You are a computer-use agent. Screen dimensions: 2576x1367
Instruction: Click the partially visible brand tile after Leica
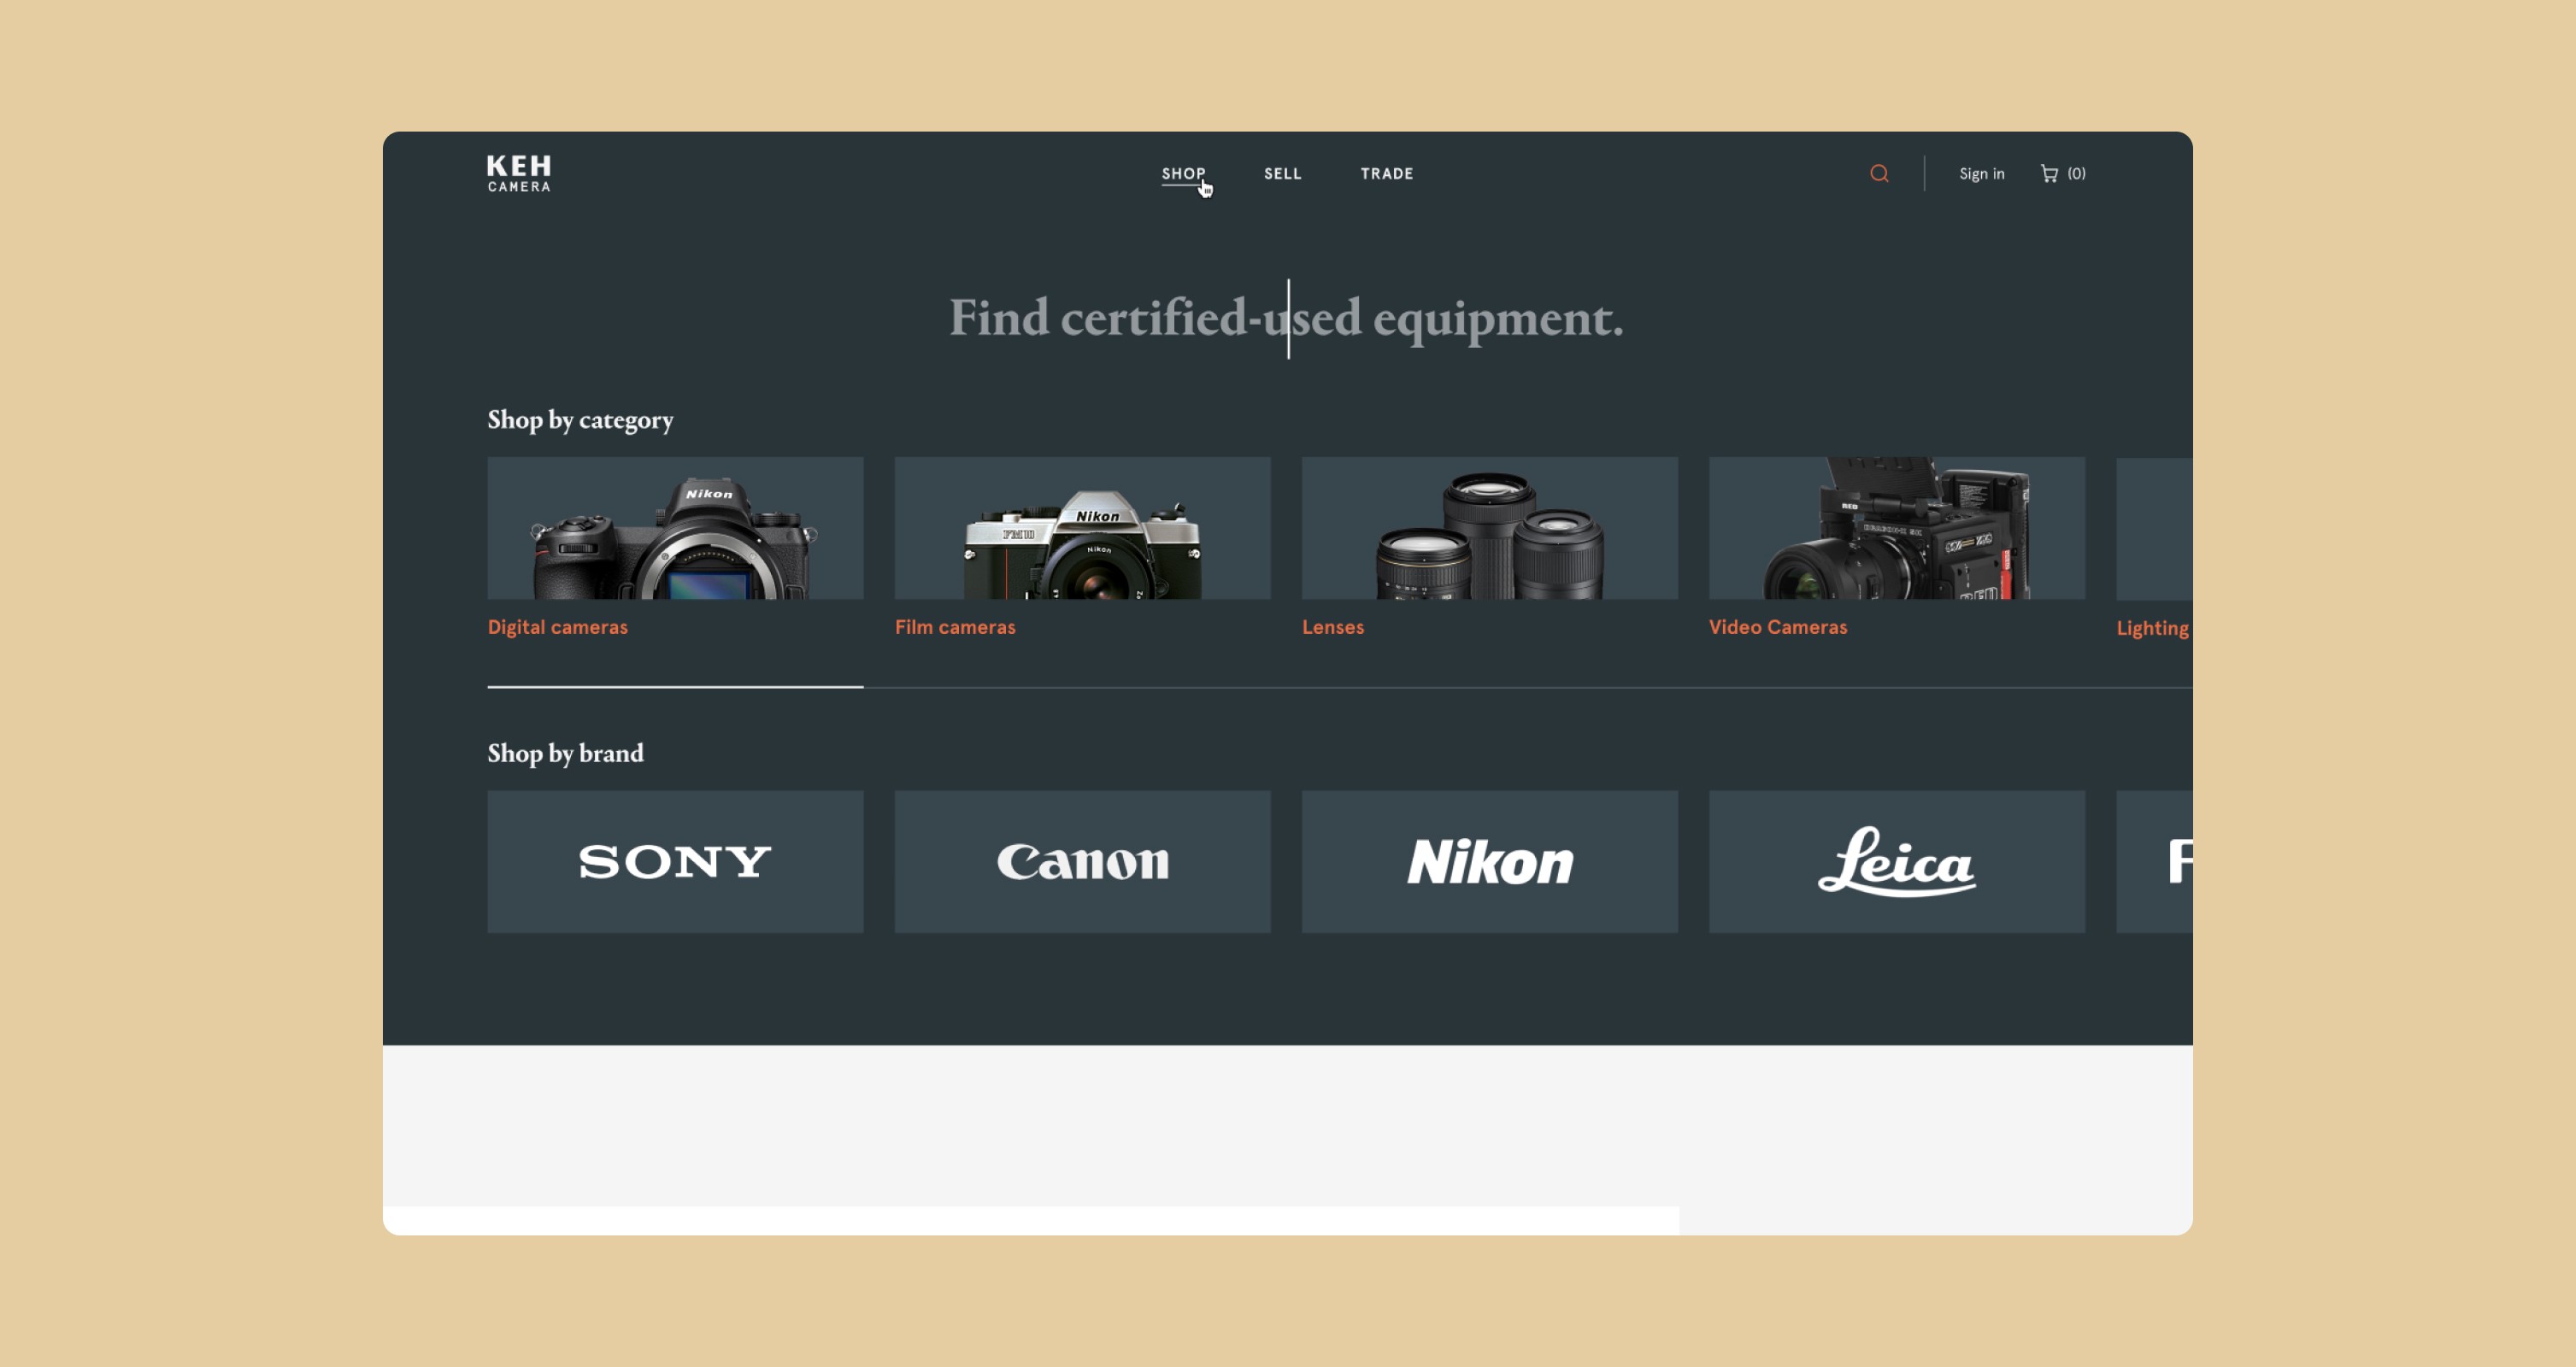pyautogui.click(x=2154, y=861)
